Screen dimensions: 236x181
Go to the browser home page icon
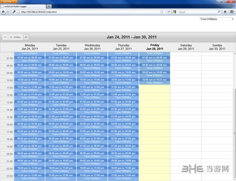(225, 12)
